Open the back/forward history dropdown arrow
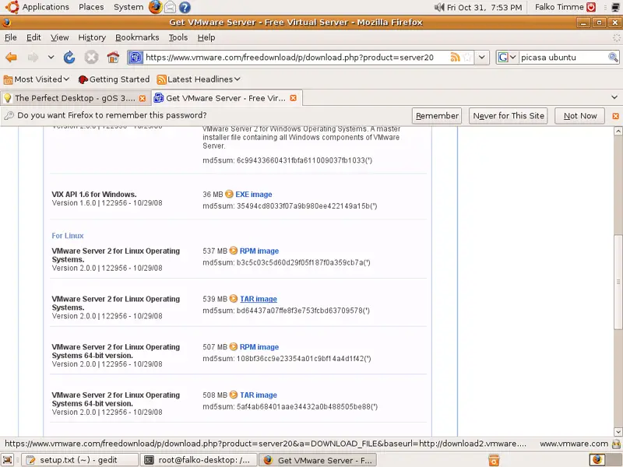The width and height of the screenshot is (623, 467). [x=51, y=57]
